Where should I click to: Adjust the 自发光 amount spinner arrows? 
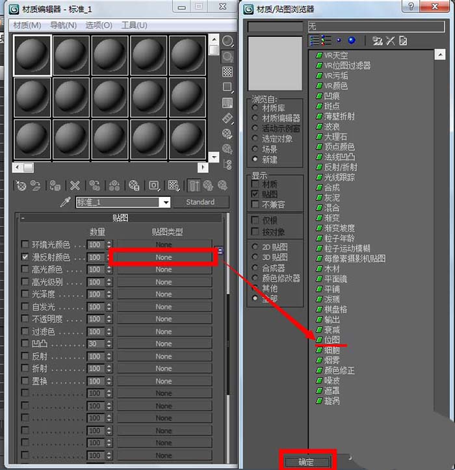pos(109,307)
